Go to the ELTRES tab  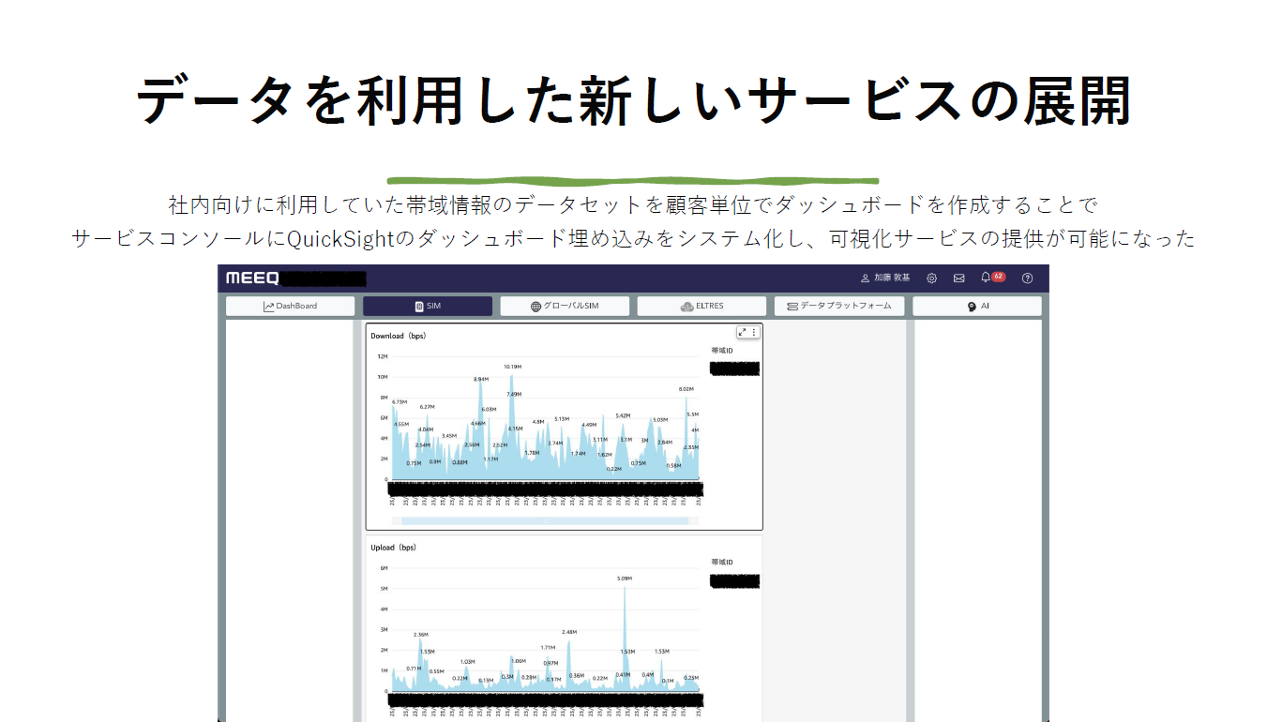click(x=701, y=306)
